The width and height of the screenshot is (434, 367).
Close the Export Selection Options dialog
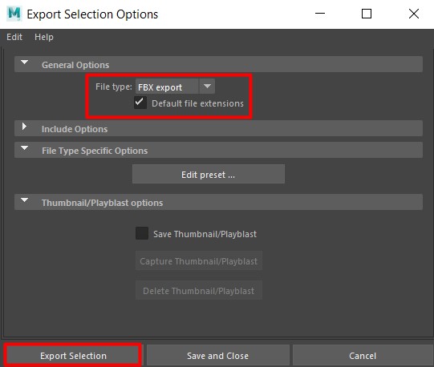coord(414,14)
